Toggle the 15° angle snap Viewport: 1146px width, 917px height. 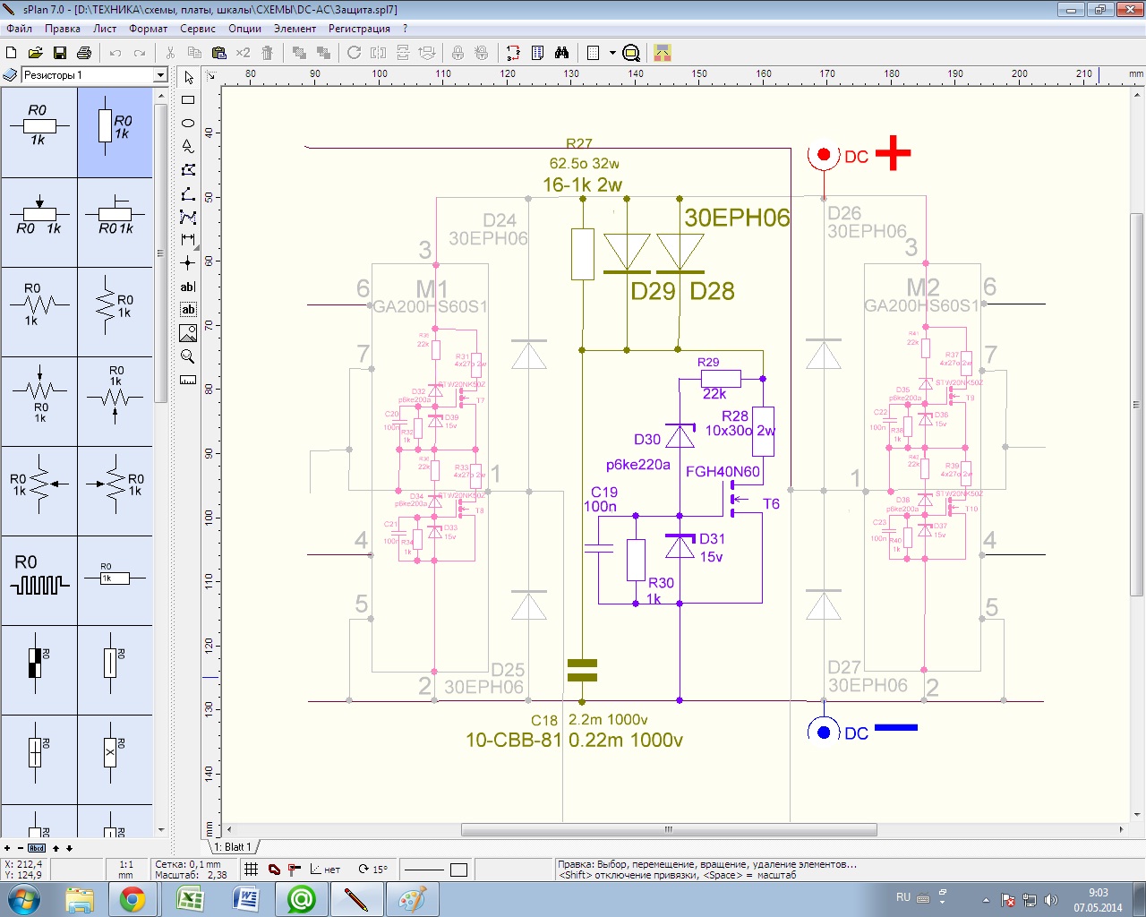(373, 869)
